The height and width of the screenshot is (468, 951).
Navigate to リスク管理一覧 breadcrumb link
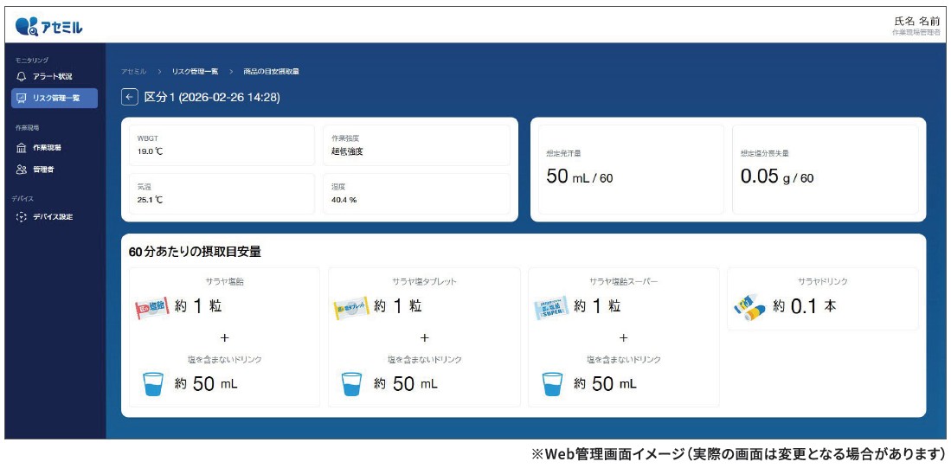[x=195, y=71]
